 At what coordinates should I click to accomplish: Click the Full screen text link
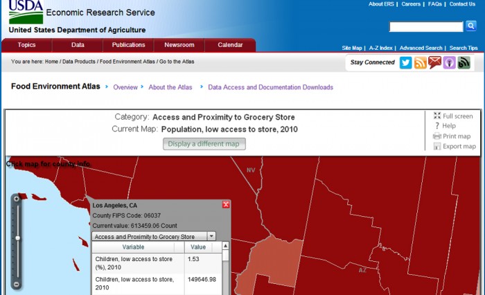pos(458,116)
